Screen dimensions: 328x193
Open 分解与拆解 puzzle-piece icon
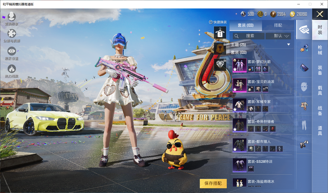point(12,34)
